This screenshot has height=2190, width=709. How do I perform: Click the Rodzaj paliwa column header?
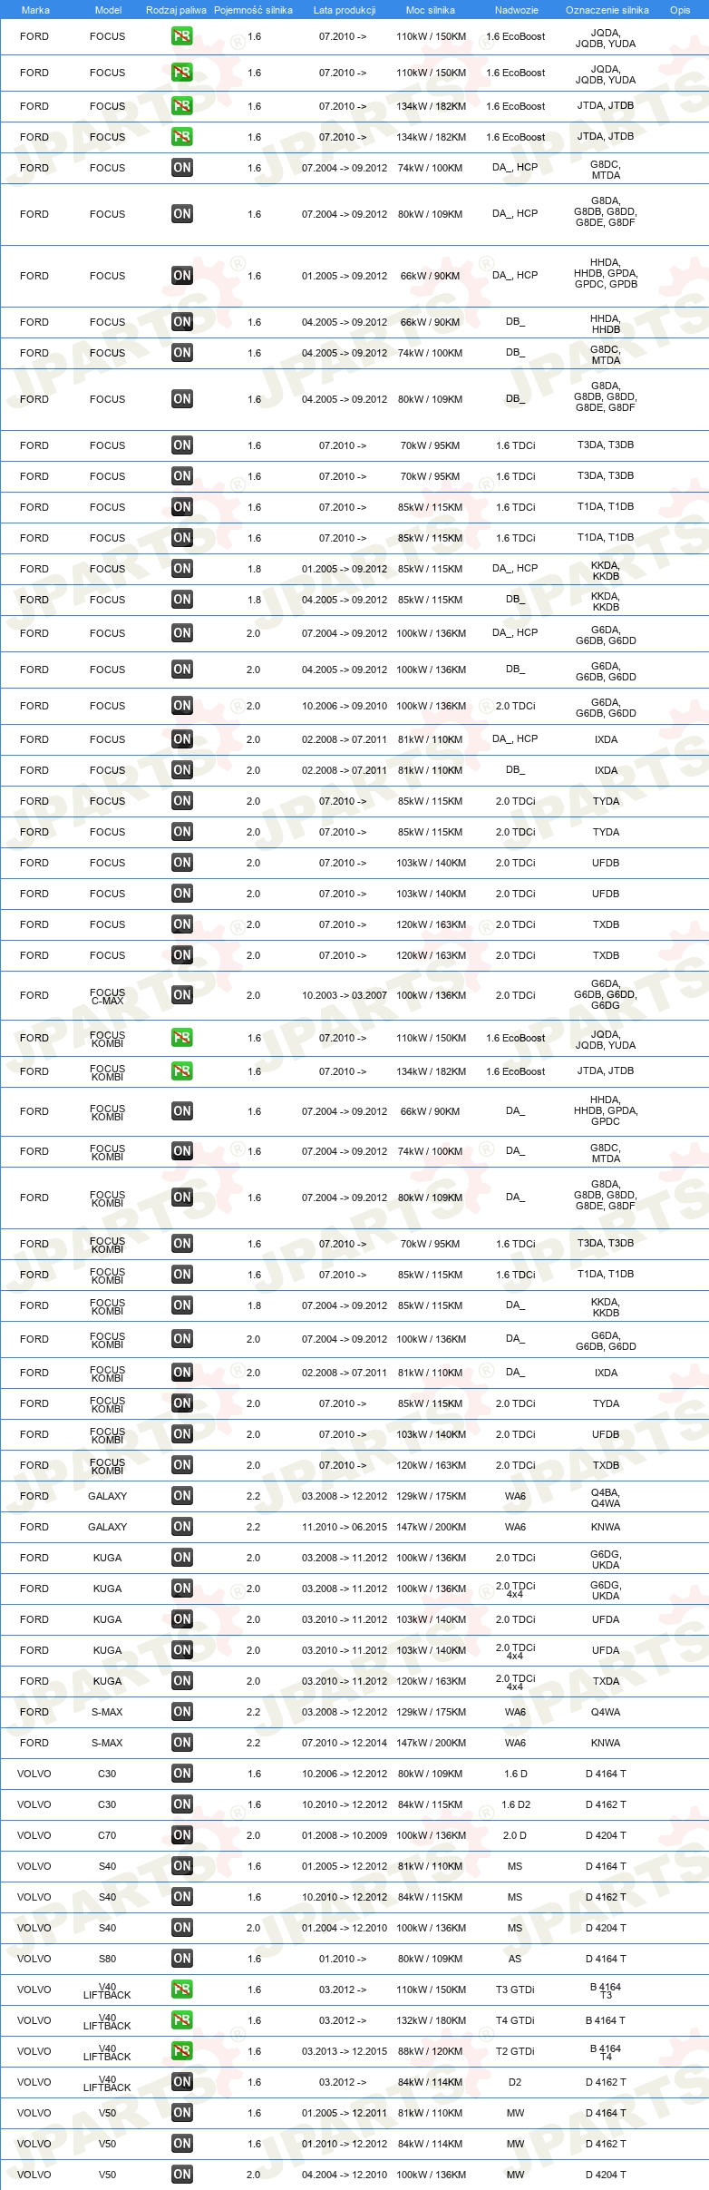pos(176,10)
